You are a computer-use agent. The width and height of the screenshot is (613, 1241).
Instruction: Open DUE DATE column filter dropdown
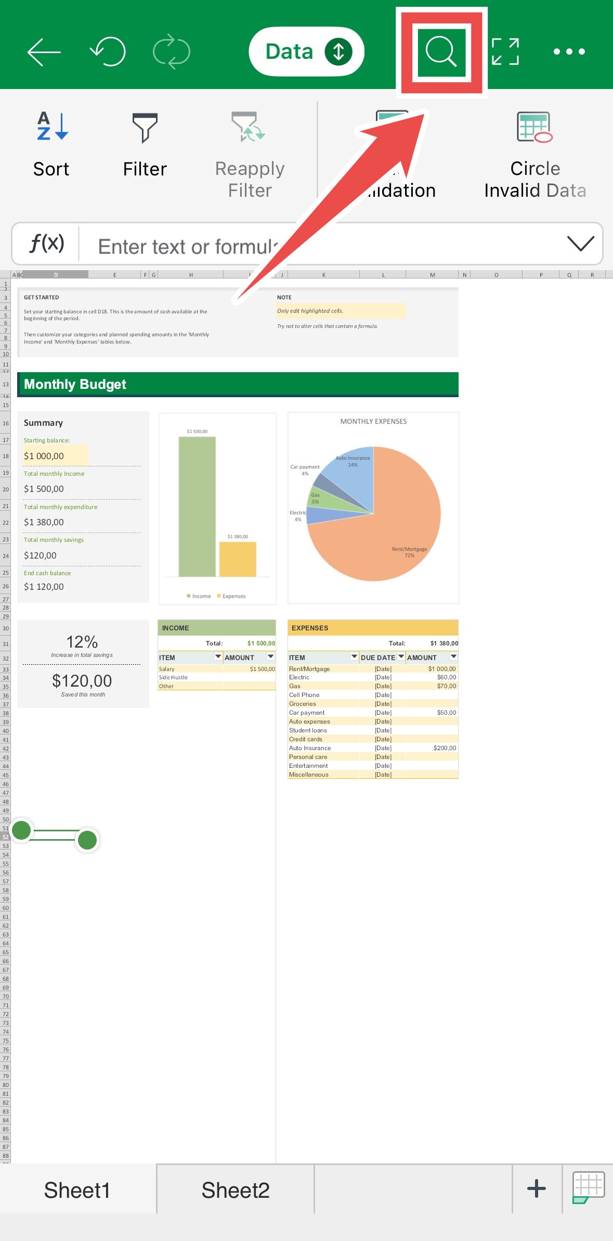[x=401, y=656]
